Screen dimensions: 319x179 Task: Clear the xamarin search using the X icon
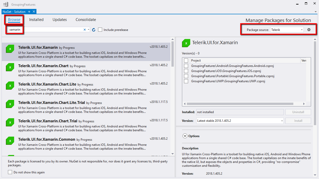(84, 30)
